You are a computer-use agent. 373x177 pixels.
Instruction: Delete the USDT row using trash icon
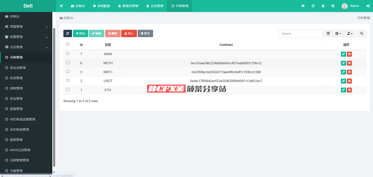[349, 81]
